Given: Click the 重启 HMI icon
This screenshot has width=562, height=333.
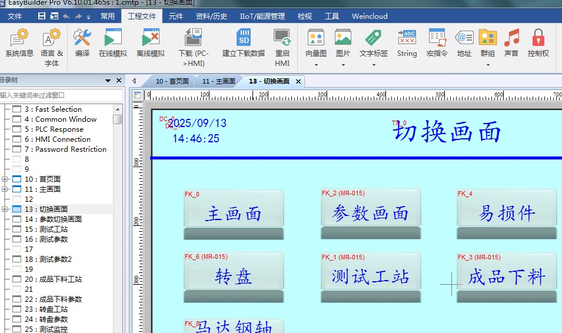Looking at the screenshot, I should pyautogui.click(x=282, y=42).
